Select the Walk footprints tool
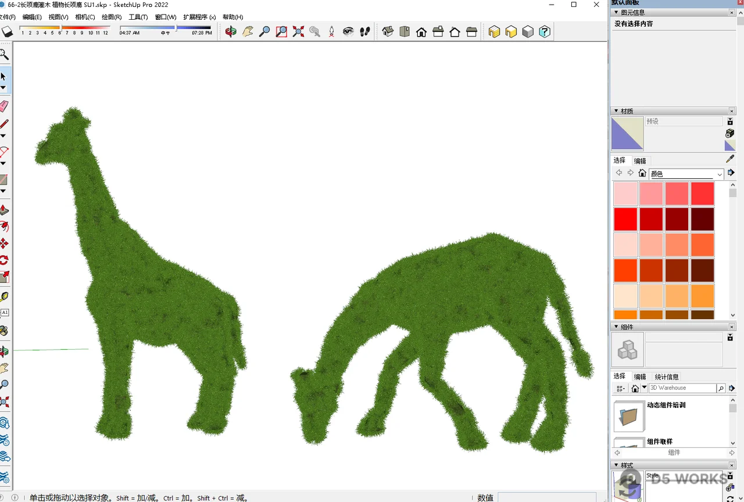Screen dimensions: 744x502 pyautogui.click(x=365, y=31)
